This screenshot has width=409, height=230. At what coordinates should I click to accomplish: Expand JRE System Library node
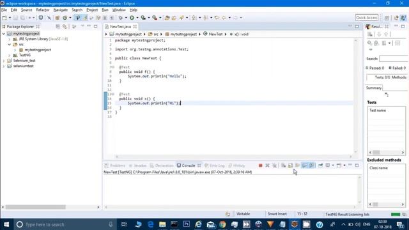(x=10, y=39)
